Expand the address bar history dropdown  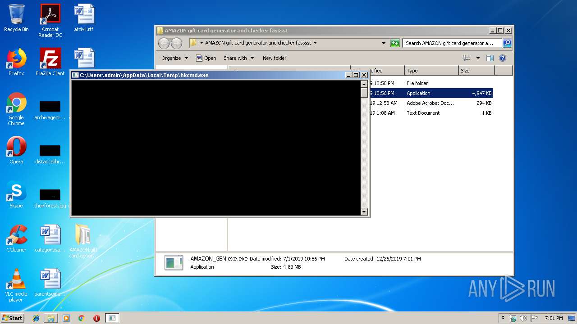384,43
